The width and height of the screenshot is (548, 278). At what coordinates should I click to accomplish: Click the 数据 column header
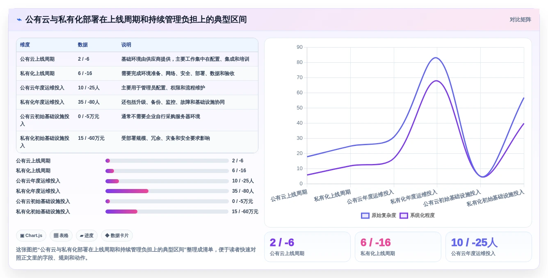coord(83,45)
